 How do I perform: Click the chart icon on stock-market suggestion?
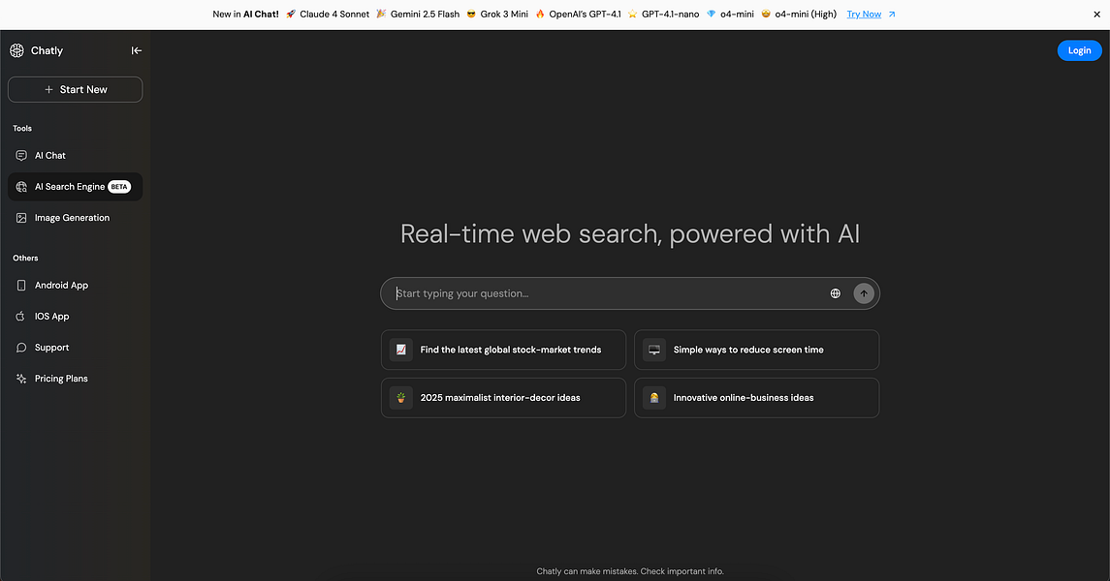pyautogui.click(x=400, y=350)
